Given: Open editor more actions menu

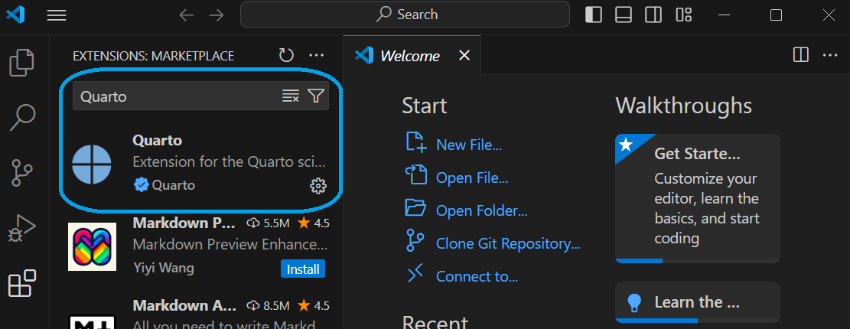Looking at the screenshot, I should tap(830, 55).
